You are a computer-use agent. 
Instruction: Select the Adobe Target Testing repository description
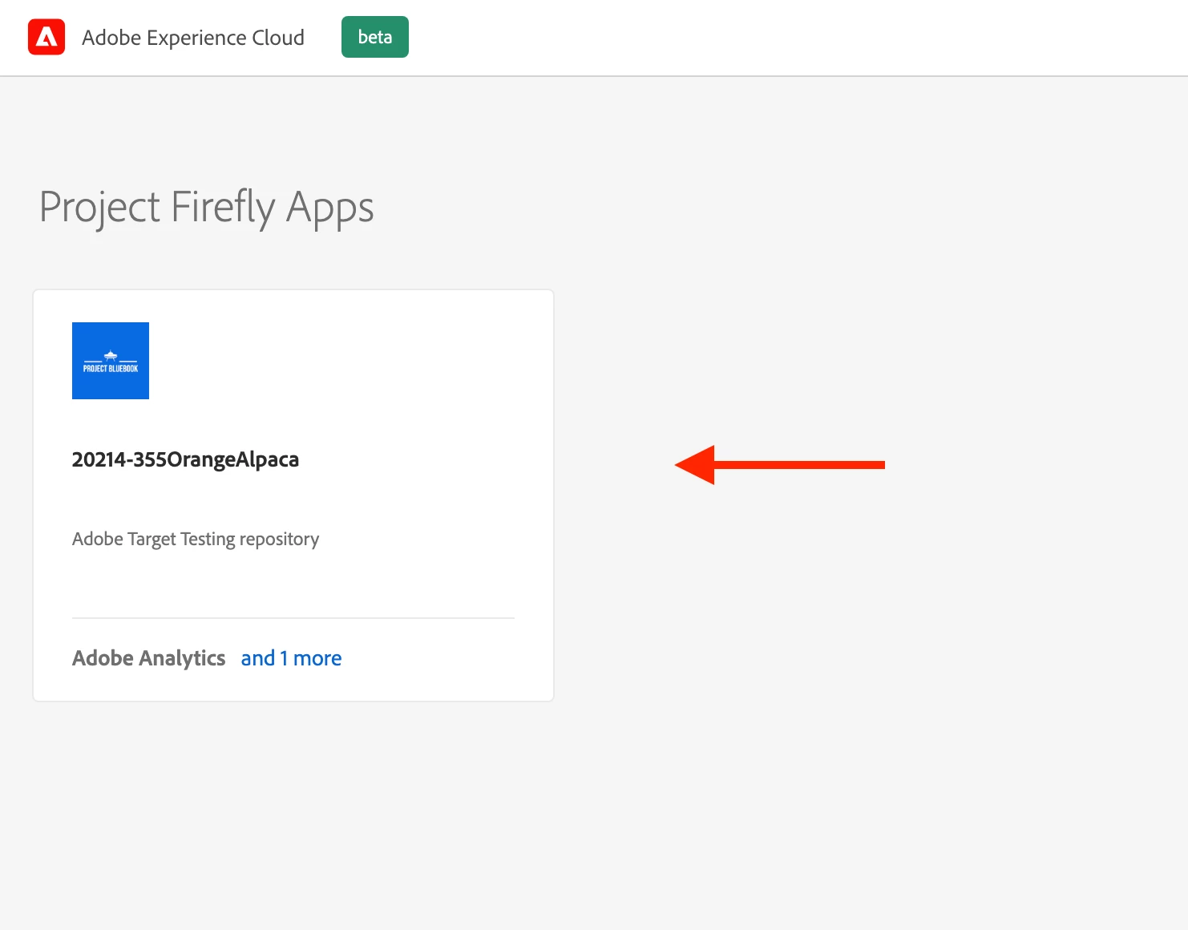196,539
